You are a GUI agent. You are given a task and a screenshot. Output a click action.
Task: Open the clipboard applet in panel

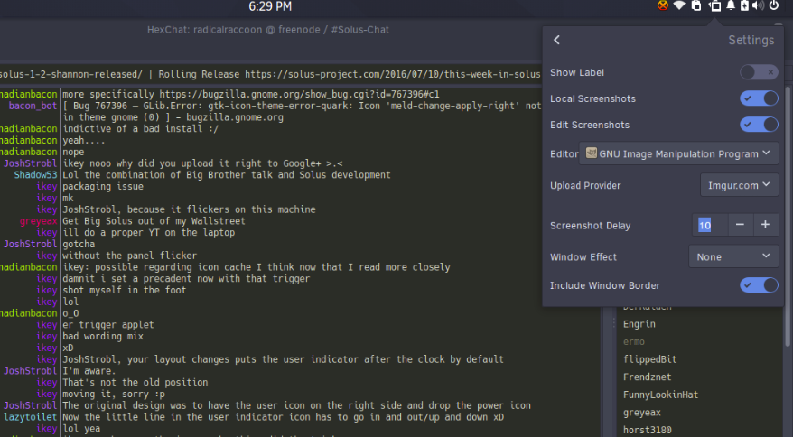696,5
